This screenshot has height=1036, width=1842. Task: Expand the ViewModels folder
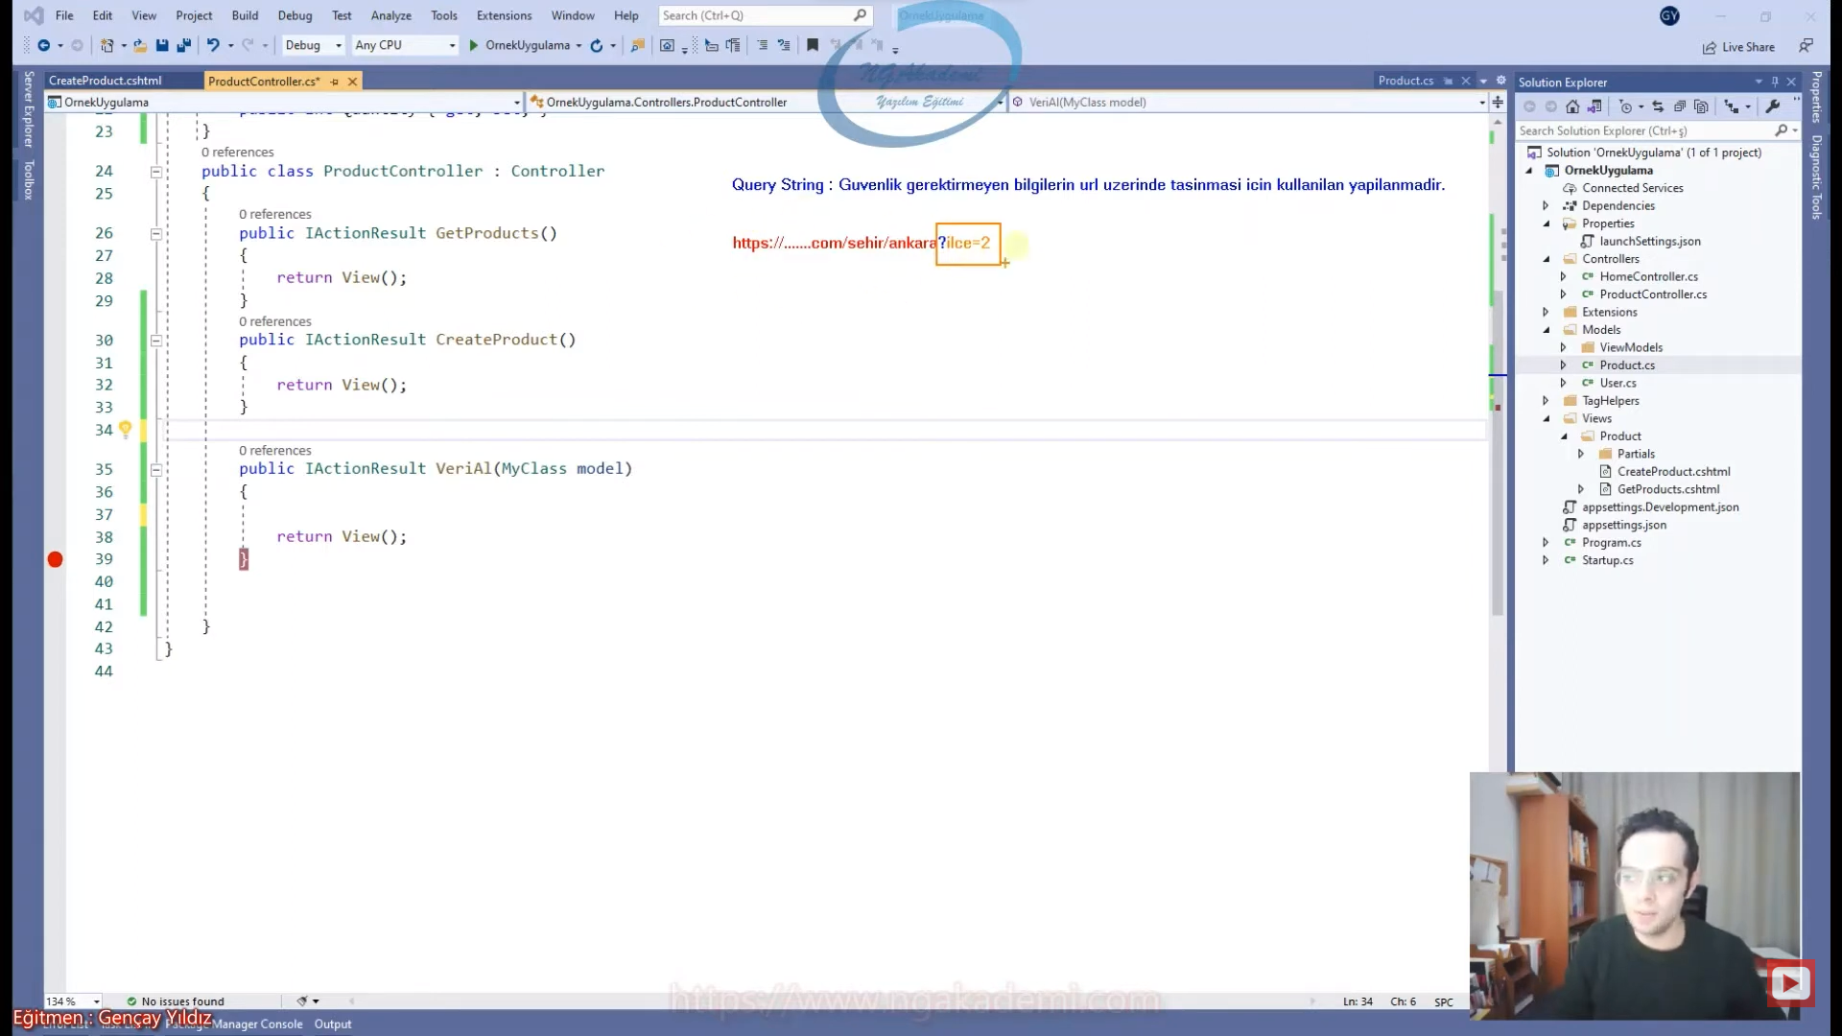point(1563,348)
